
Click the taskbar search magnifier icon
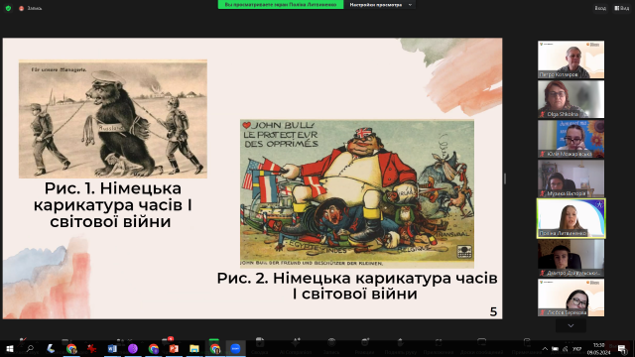(x=30, y=348)
